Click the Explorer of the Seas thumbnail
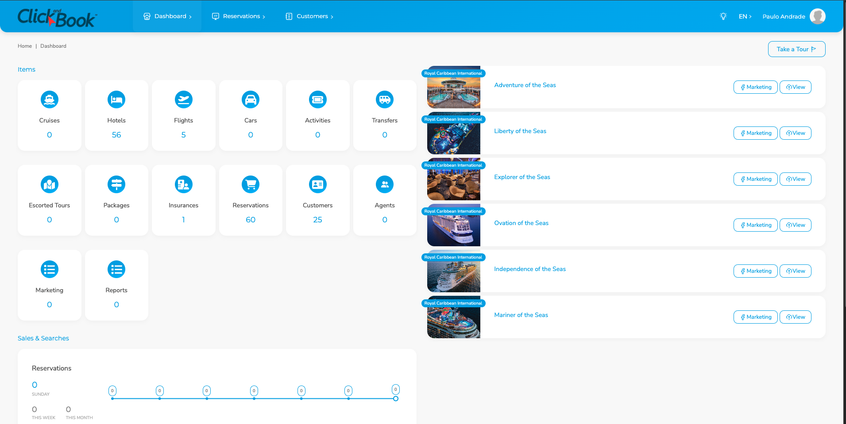Screen dimensions: 846x424 [453, 179]
